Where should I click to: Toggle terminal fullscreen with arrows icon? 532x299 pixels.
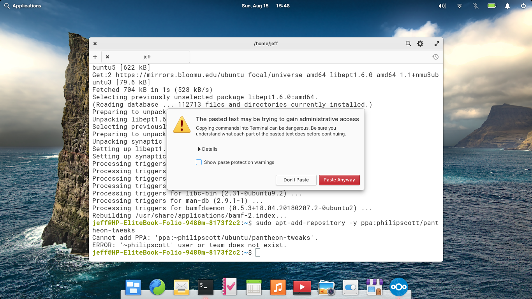pyautogui.click(x=437, y=44)
